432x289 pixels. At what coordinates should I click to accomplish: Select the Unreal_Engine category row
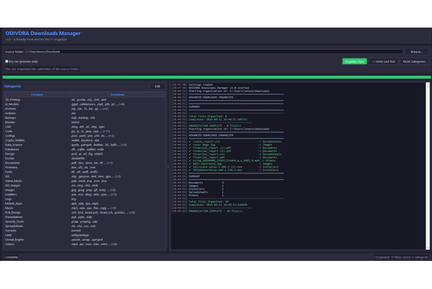(x=85, y=240)
